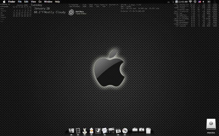
Task: Click the 11:43 AM menu bar clock
Action: [x=183, y=2]
